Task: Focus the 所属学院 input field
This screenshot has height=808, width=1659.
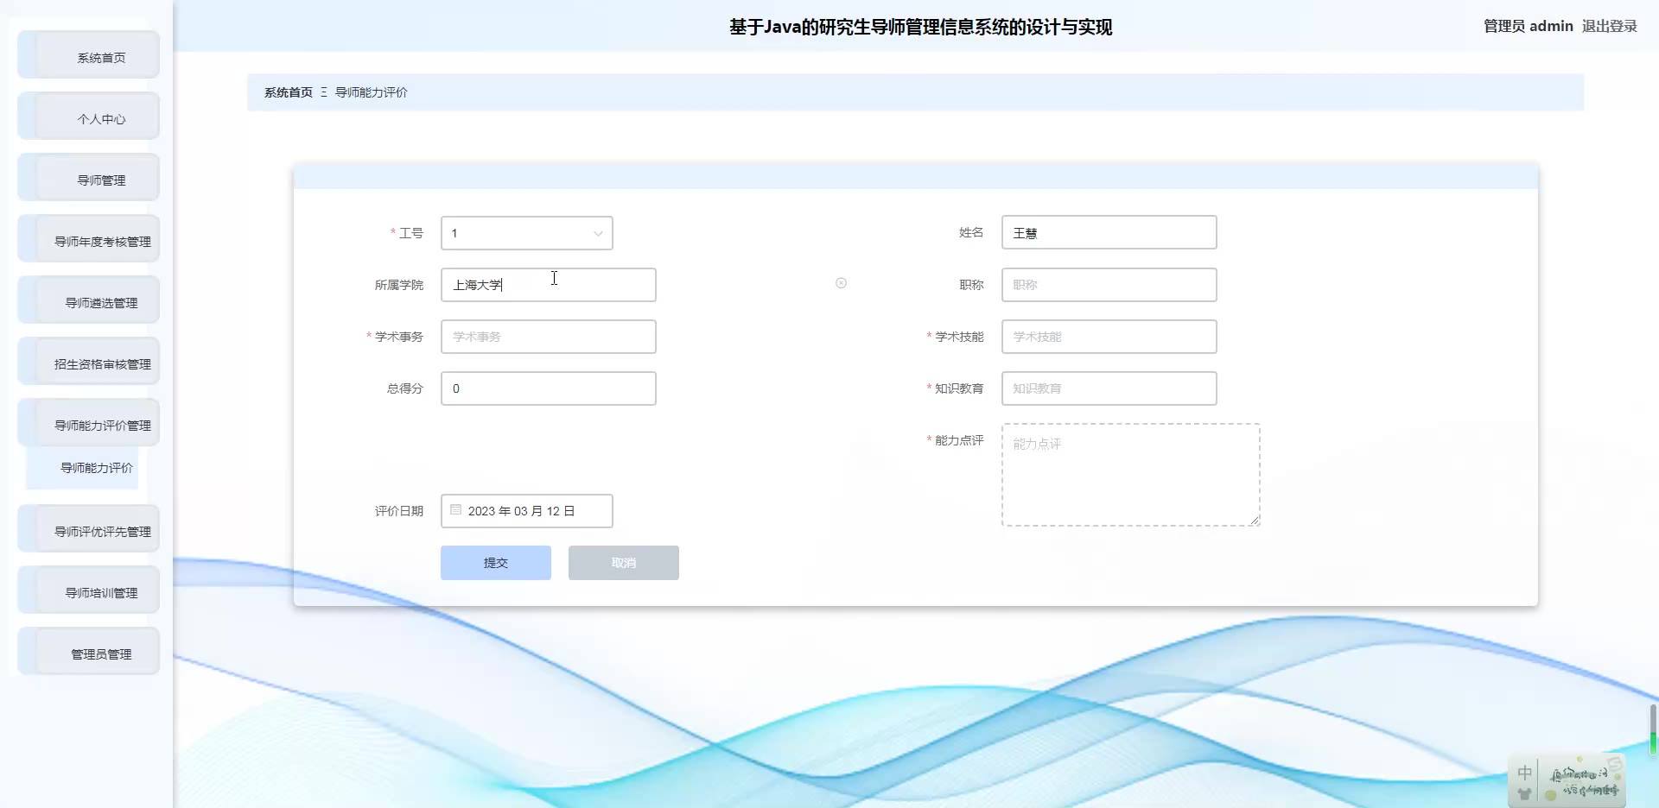Action: [549, 285]
